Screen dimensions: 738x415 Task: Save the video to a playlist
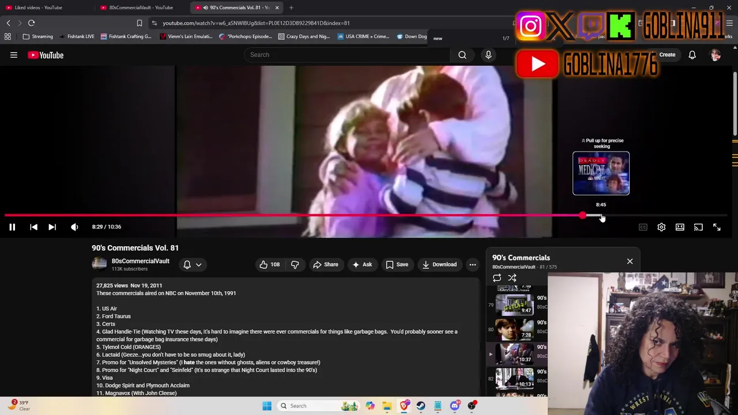[397, 265]
